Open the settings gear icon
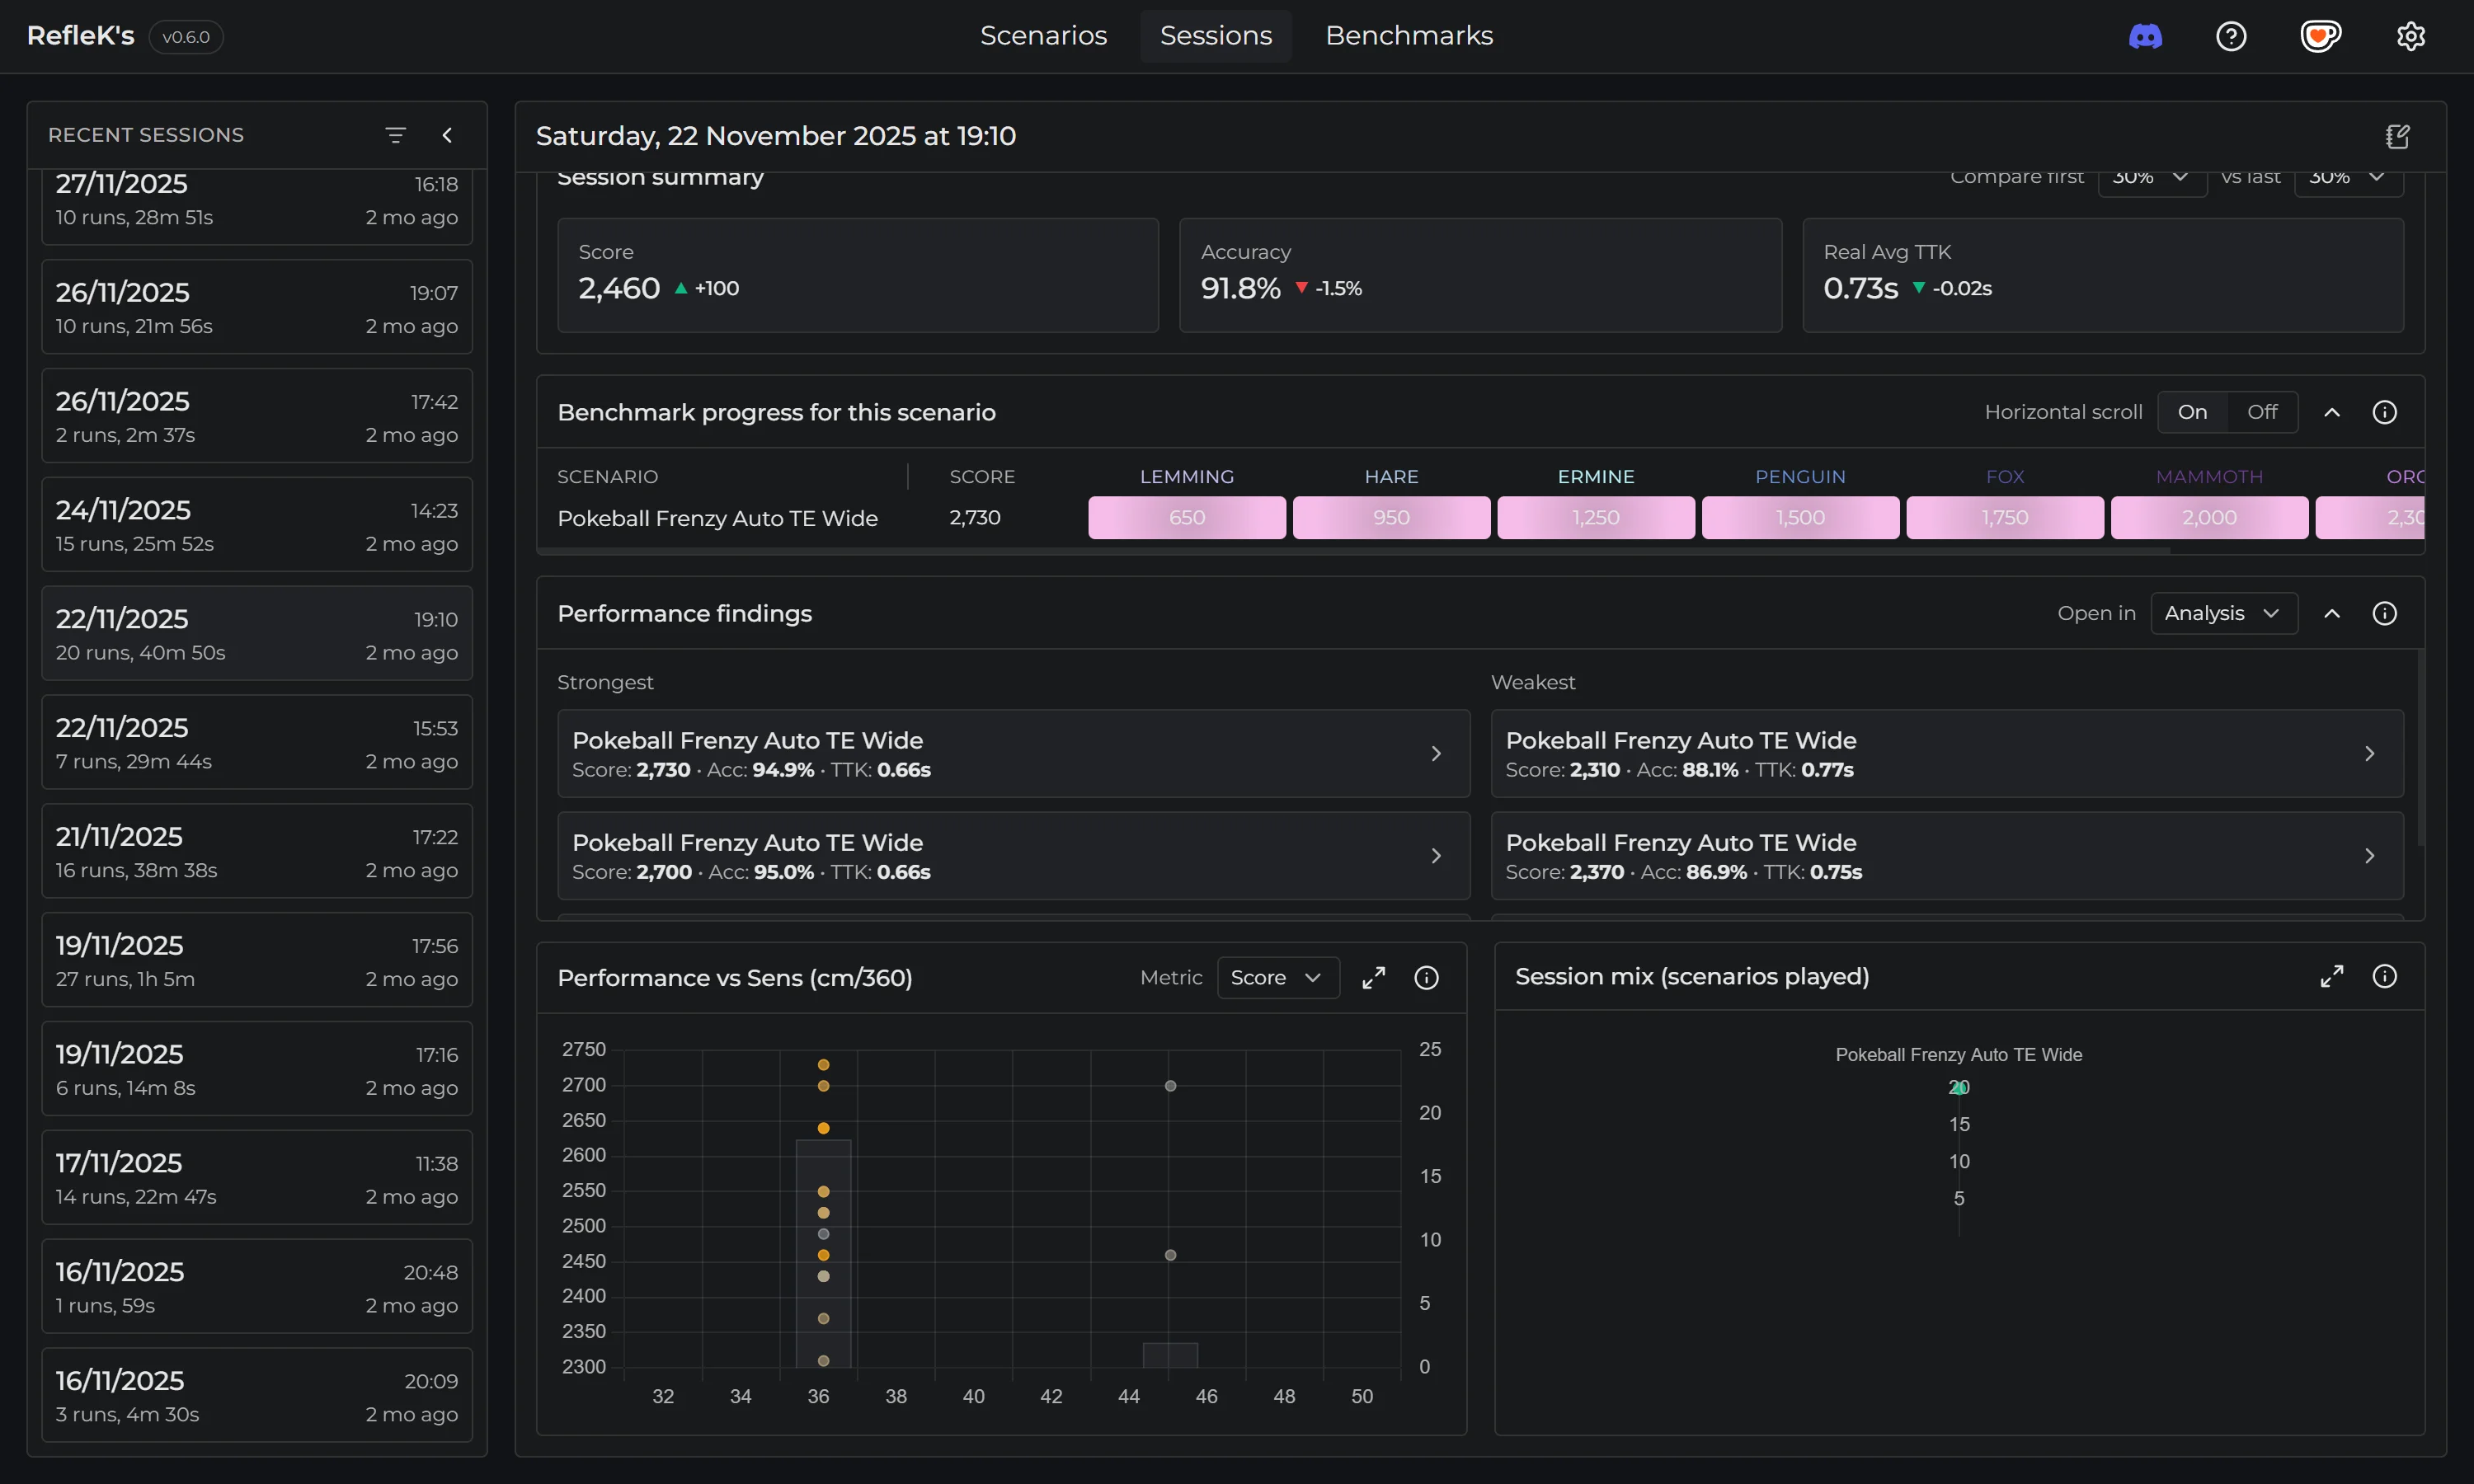The image size is (2474, 1484). click(x=2410, y=37)
